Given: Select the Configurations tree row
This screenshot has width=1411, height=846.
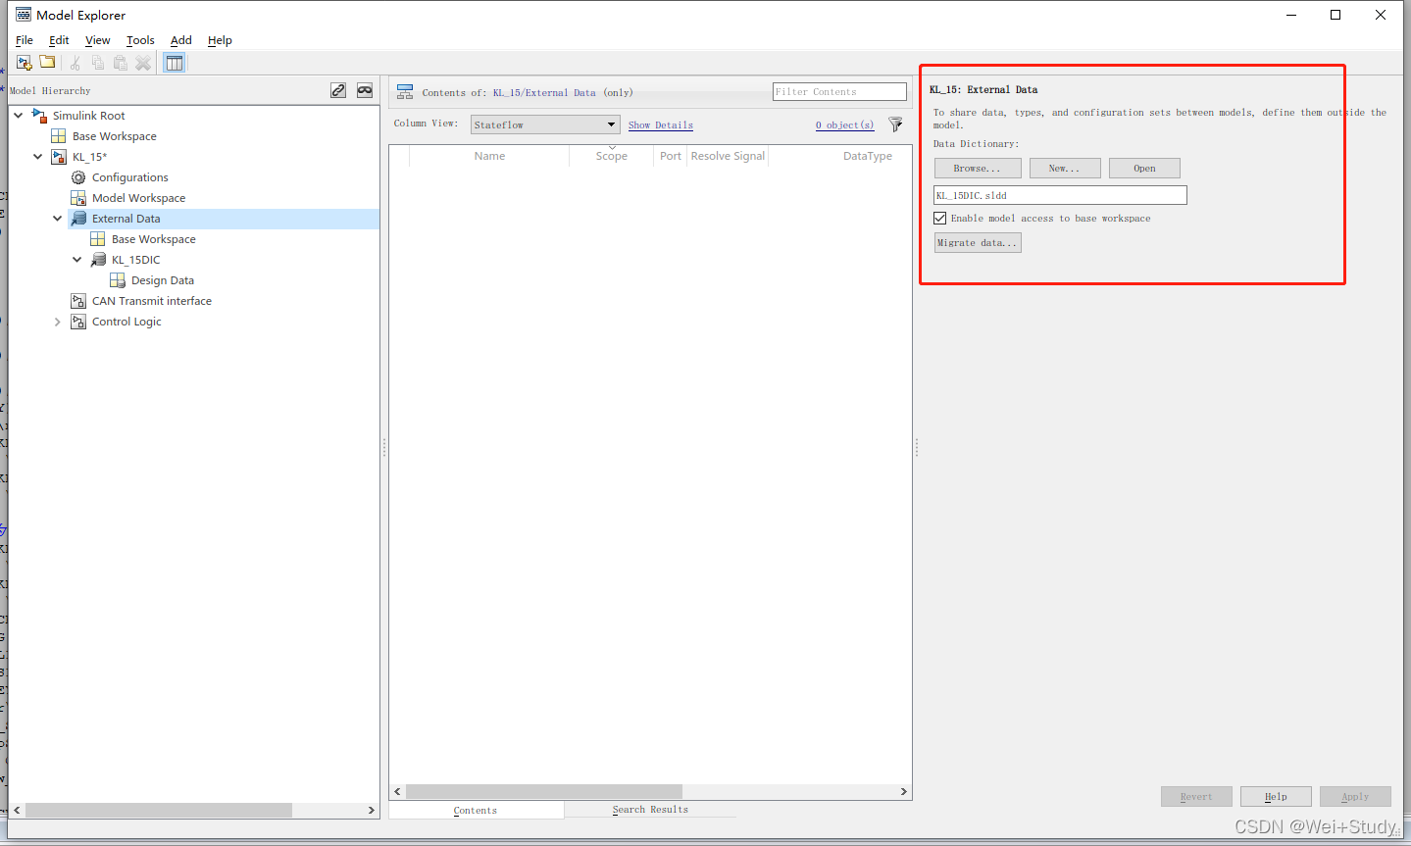Looking at the screenshot, I should [x=129, y=177].
